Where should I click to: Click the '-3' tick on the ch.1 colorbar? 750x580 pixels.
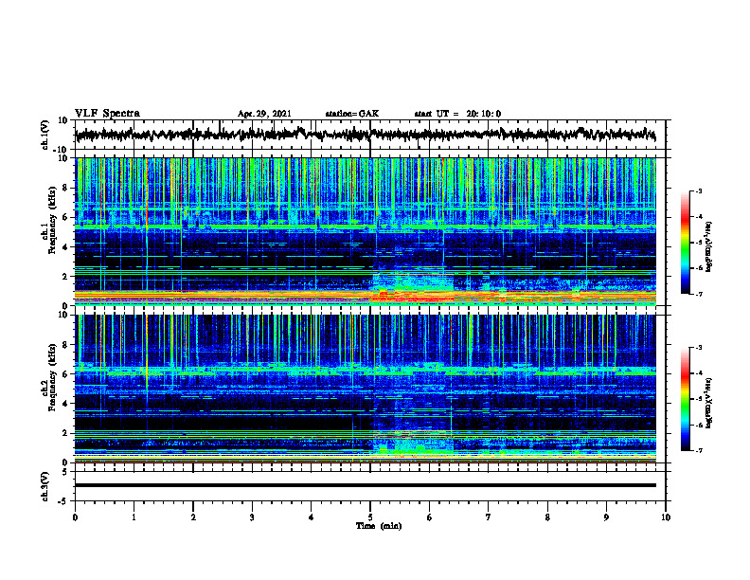(x=699, y=191)
